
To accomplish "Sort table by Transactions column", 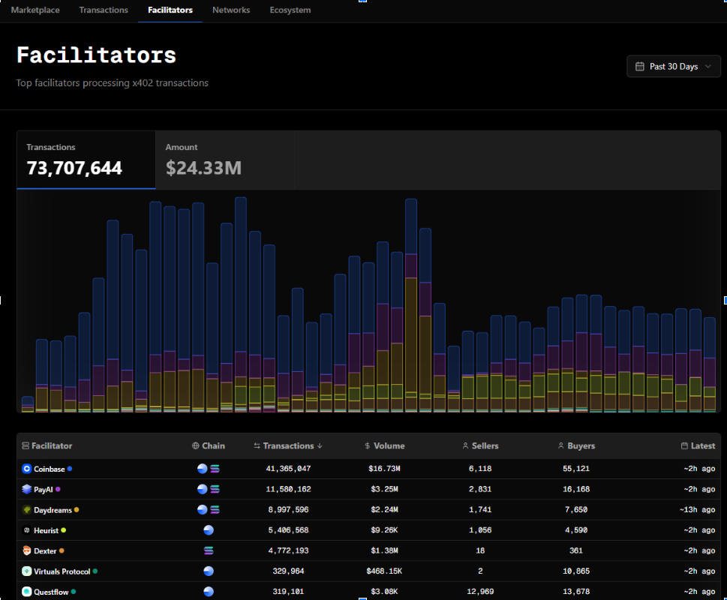I will 288,445.
